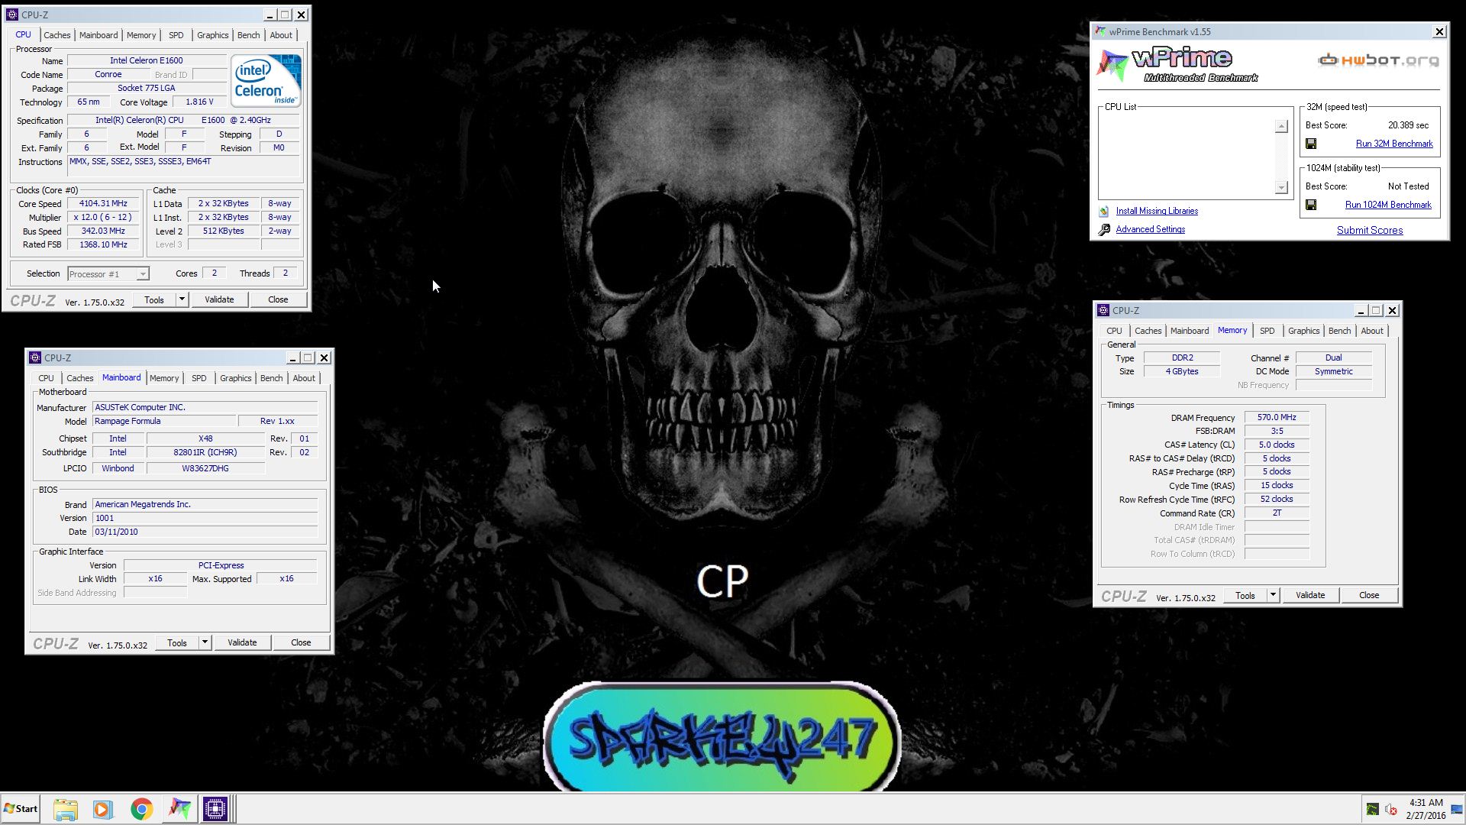Click the CPU List scroll up arrow

click(1281, 126)
